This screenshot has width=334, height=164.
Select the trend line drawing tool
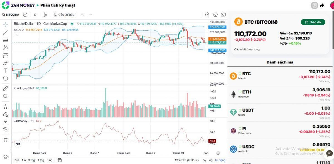click(5, 32)
